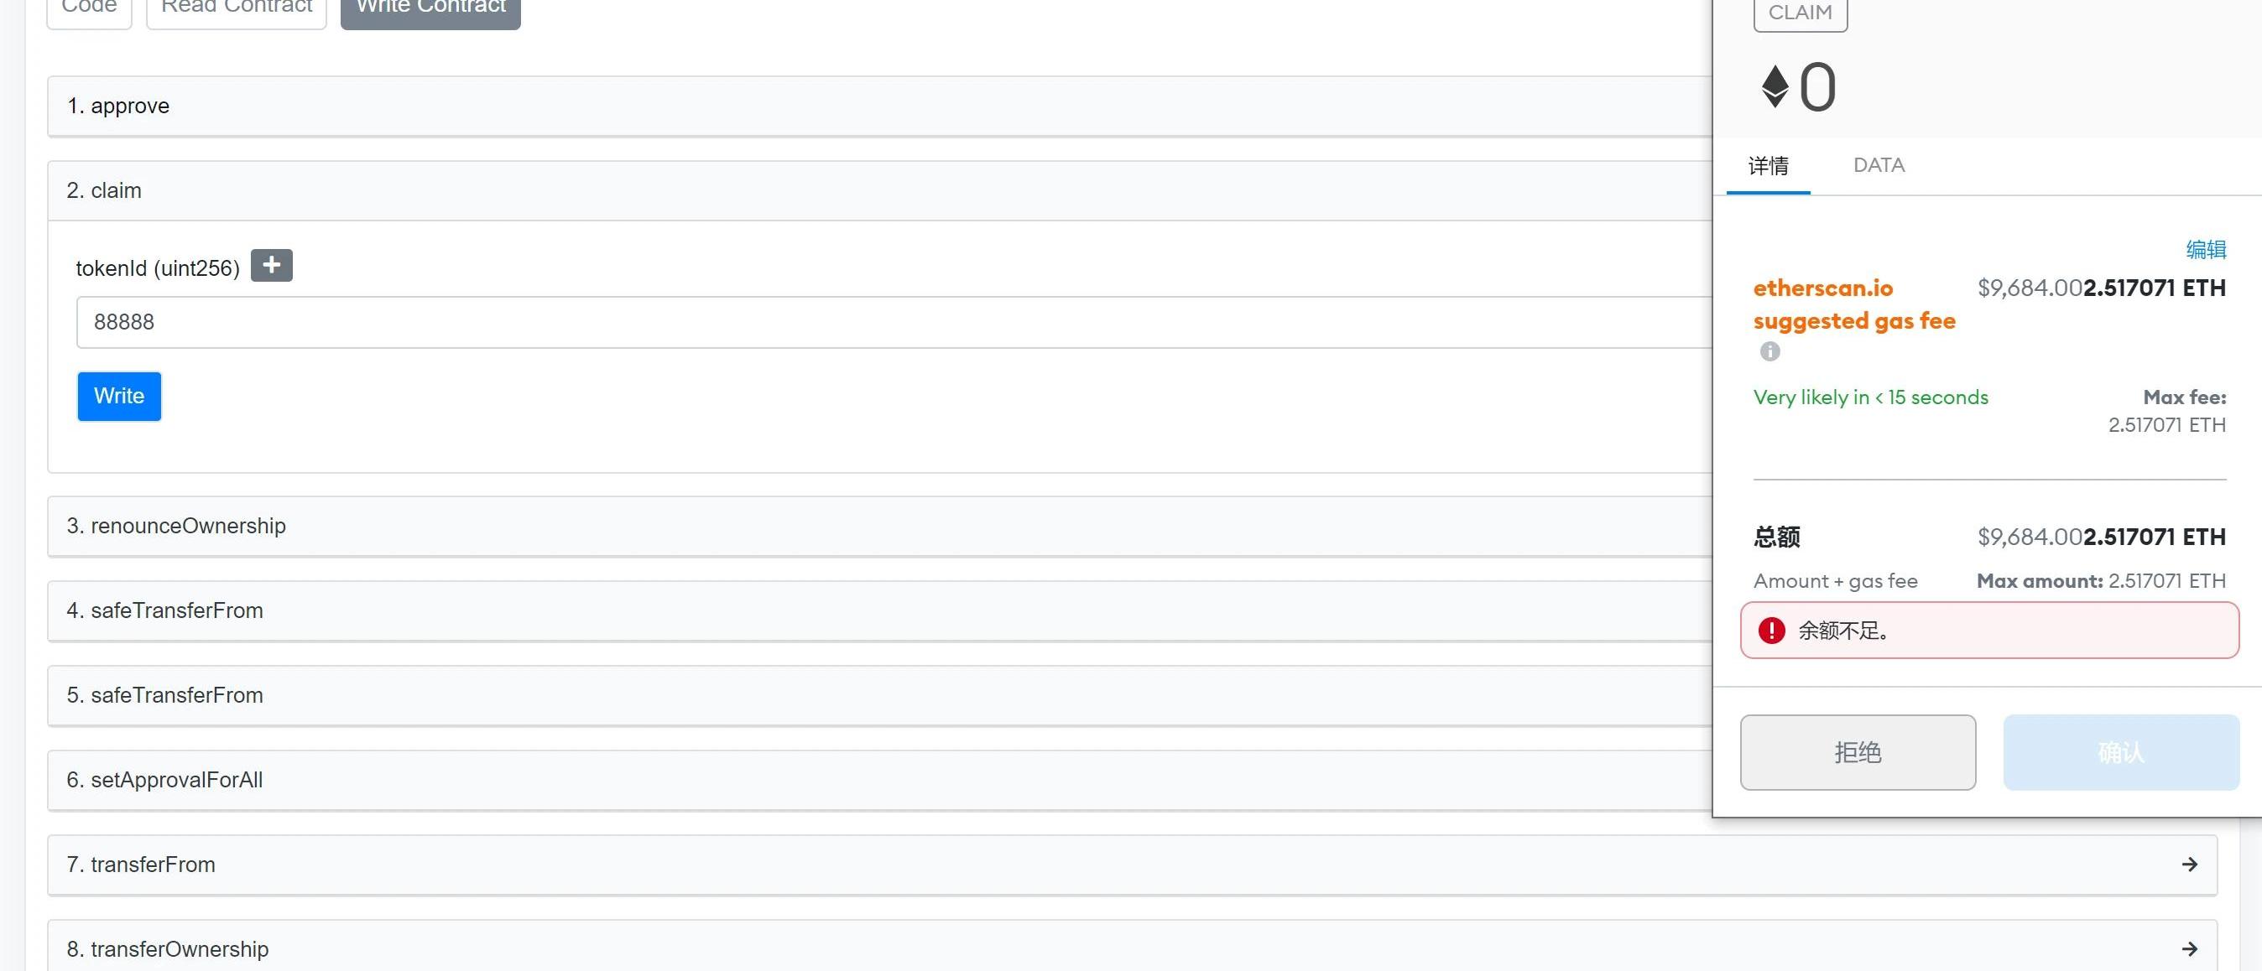
Task: Expand the renounceOwnership section
Action: click(x=878, y=526)
